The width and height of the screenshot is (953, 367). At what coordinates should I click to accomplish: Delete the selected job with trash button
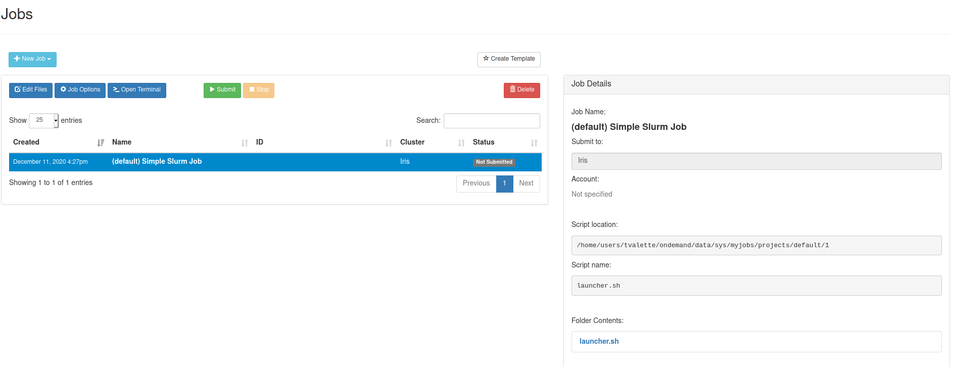521,90
